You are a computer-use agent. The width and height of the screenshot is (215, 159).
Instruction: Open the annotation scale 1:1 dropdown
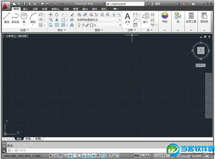[160, 155]
